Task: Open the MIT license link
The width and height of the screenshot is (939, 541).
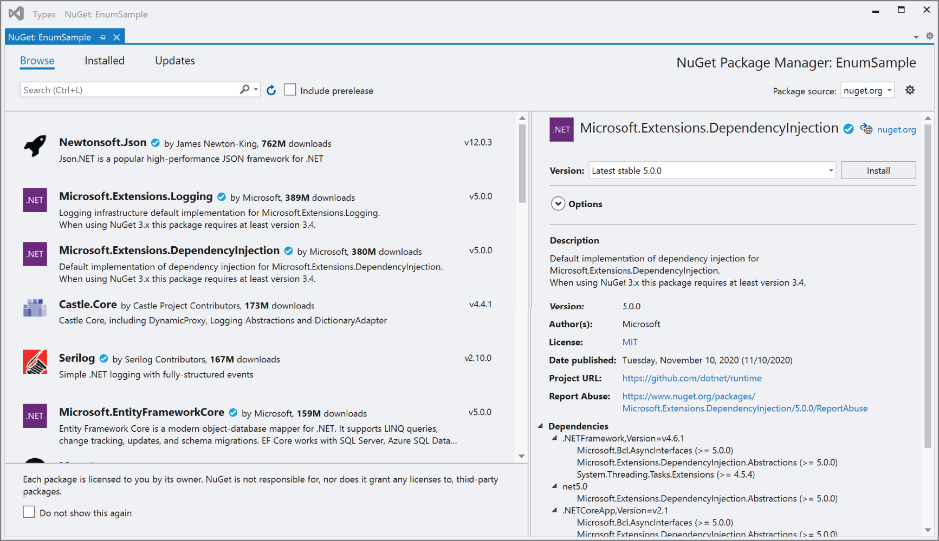Action: pyautogui.click(x=630, y=342)
